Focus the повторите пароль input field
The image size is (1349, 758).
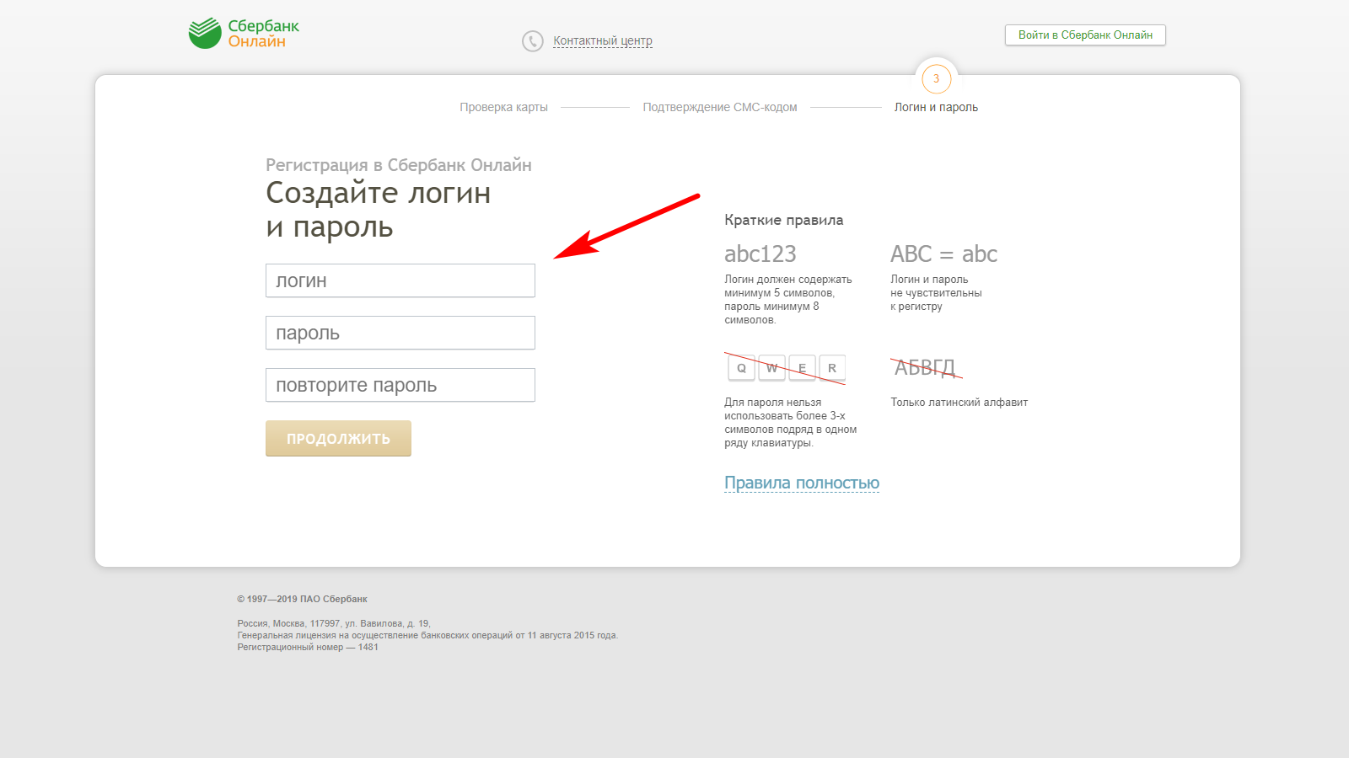click(400, 385)
